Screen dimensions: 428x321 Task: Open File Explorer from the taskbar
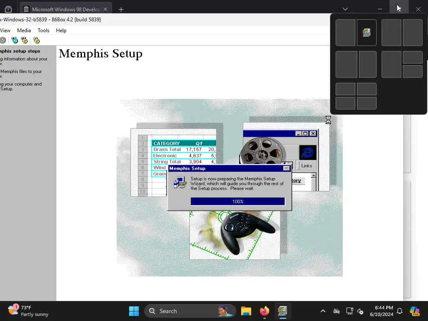tap(246, 311)
